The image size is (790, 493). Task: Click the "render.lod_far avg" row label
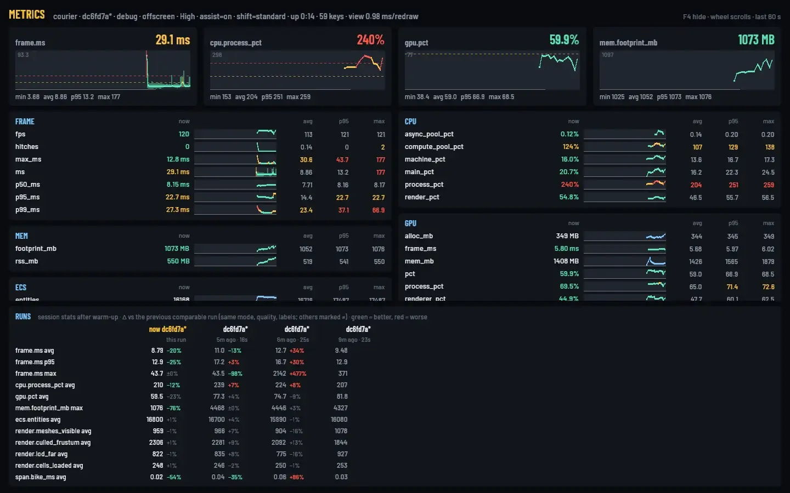41,454
